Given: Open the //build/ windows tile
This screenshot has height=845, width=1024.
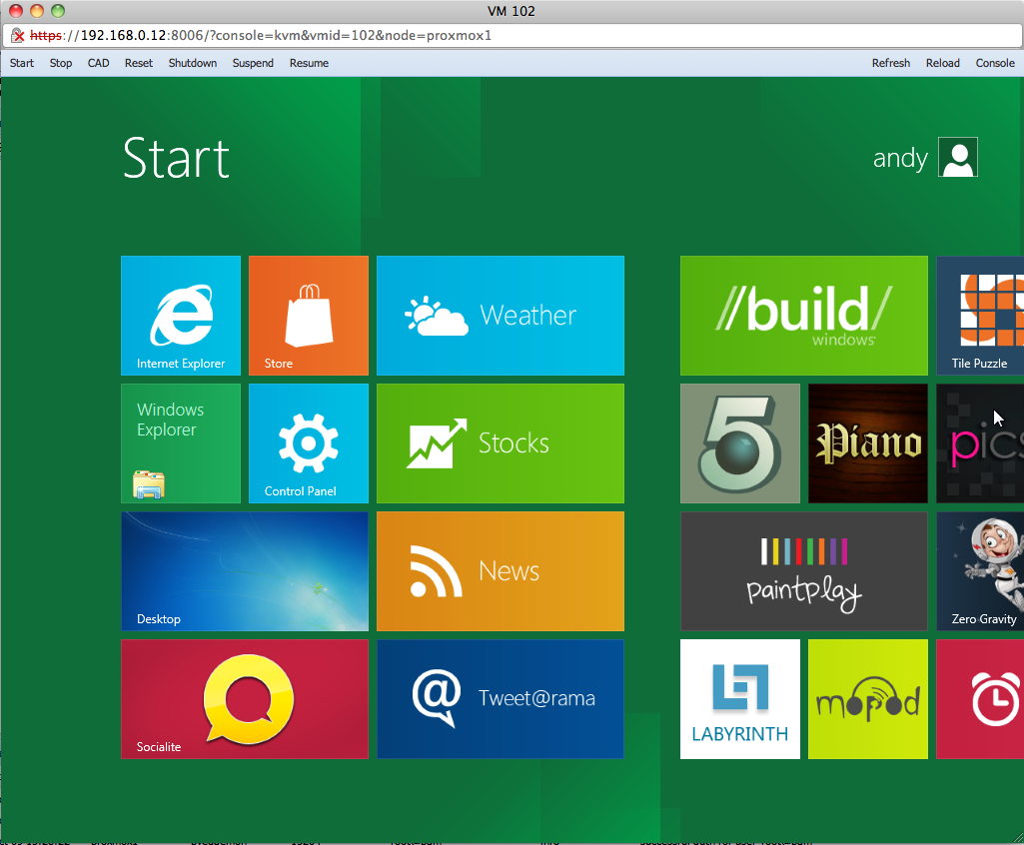Looking at the screenshot, I should pos(804,315).
